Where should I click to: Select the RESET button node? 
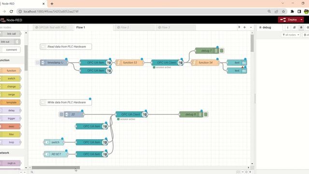[56, 154]
